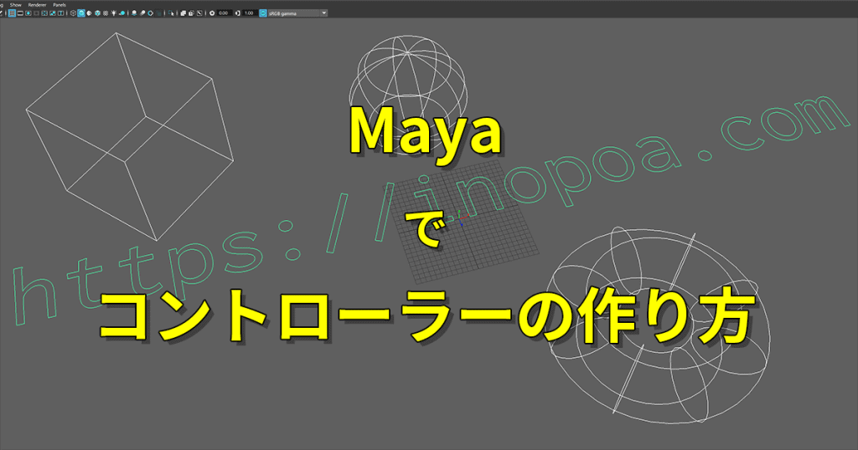Image resolution: width=858 pixels, height=450 pixels.
Task: Enable Textured display icon
Action: (x=106, y=13)
